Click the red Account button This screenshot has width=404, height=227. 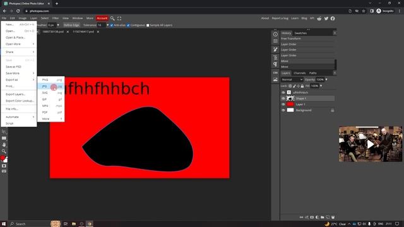coord(102,18)
